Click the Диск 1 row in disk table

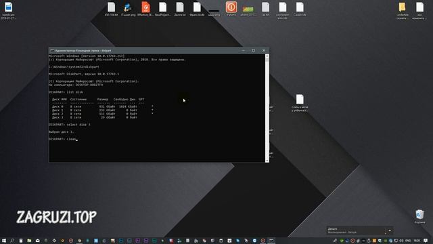click(x=102, y=110)
